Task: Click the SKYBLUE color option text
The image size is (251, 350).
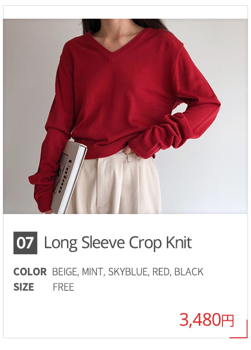Action: (128, 272)
